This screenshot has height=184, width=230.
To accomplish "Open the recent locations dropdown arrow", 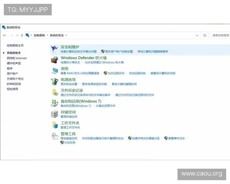I will pyautogui.click(x=17, y=35).
